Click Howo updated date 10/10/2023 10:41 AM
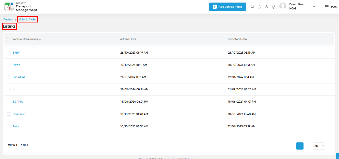339x159 pixels. (x=241, y=65)
